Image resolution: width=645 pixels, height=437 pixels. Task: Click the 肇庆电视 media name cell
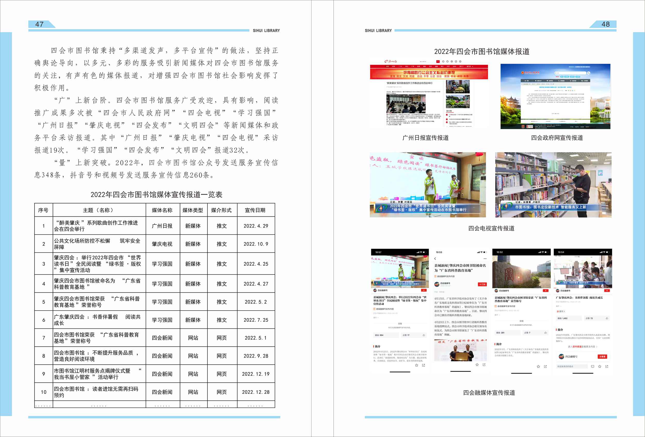coord(163,244)
